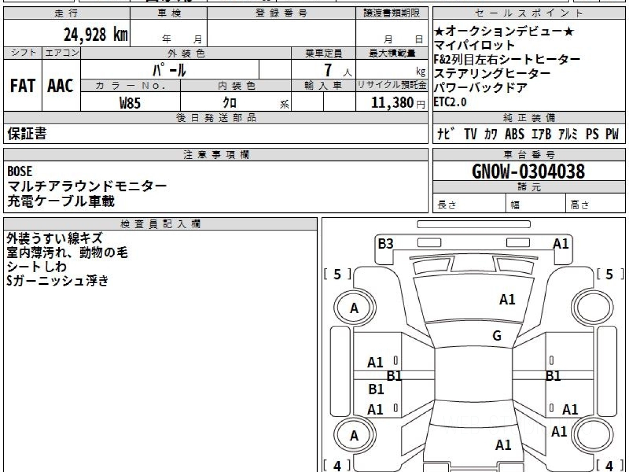Screen dimensions: 629x472
Task: Click the AAC air conditioner cell
Action: [x=61, y=86]
